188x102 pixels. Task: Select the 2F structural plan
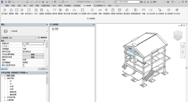[11, 81]
